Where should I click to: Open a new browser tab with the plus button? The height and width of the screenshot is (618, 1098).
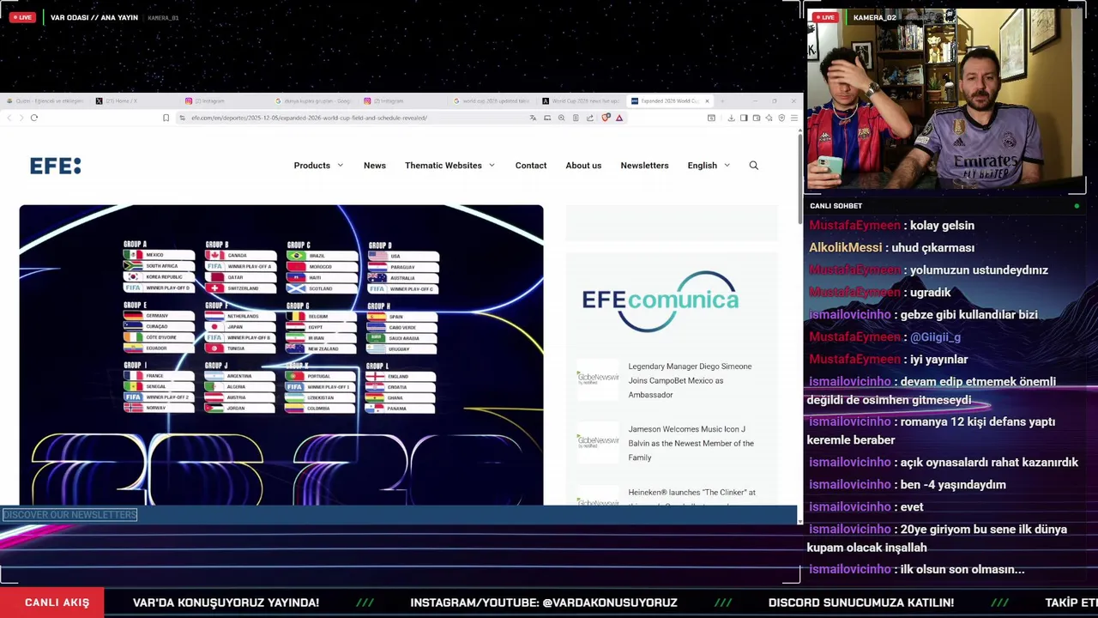tap(722, 101)
